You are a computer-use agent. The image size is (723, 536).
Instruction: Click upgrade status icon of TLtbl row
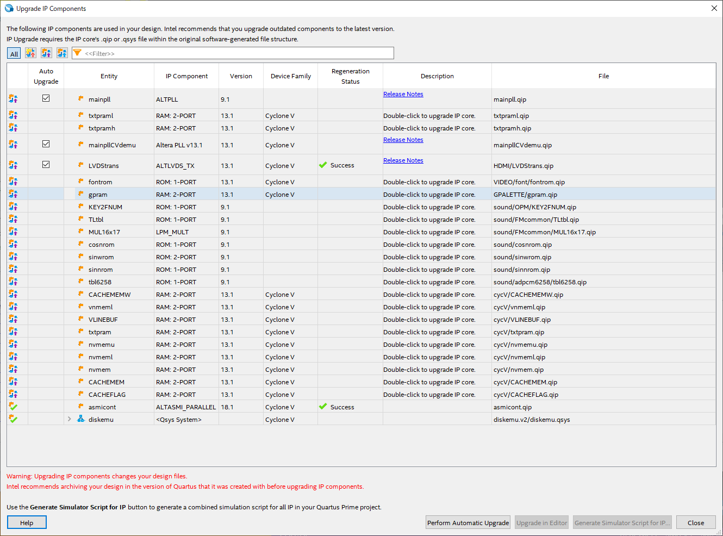pos(13,219)
